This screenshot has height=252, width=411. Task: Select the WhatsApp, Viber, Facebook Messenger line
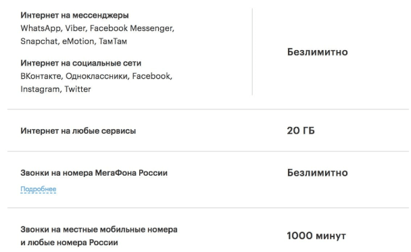tap(97, 28)
